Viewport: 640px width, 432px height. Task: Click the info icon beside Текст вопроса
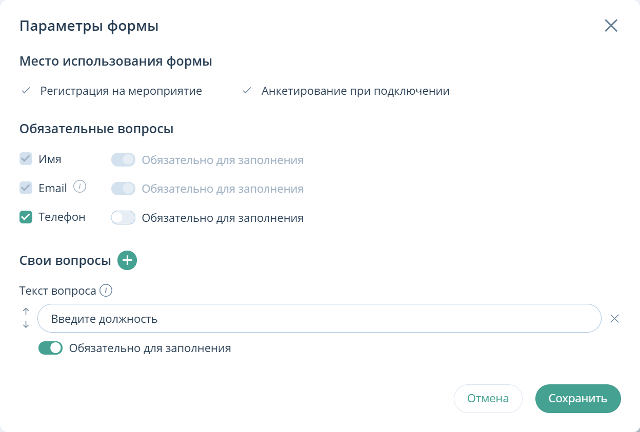coord(106,290)
